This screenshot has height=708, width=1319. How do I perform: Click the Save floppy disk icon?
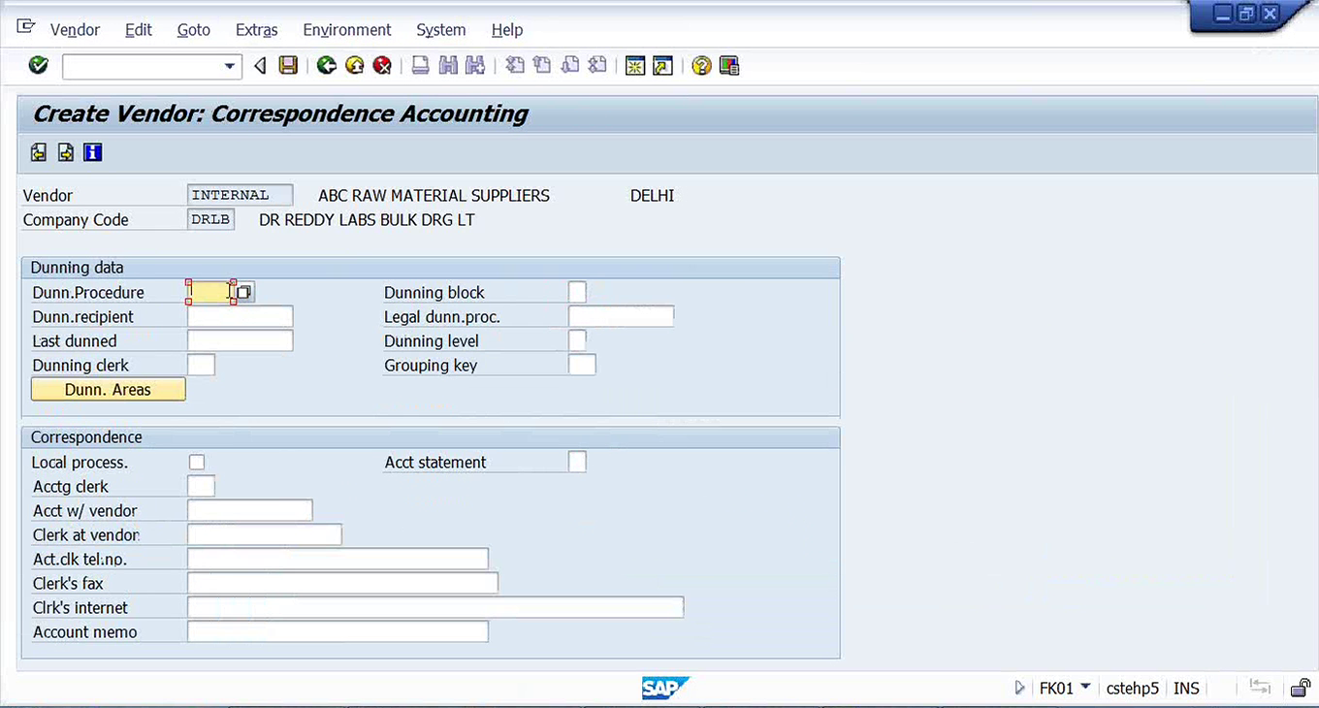click(x=288, y=66)
